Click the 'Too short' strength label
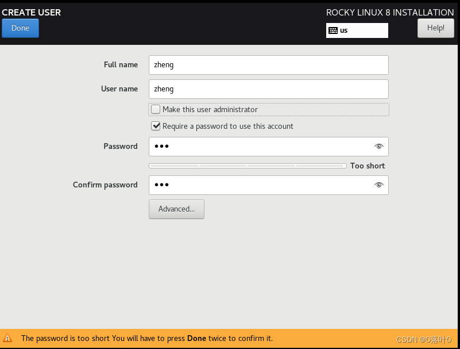The width and height of the screenshot is (460, 349). coord(368,166)
